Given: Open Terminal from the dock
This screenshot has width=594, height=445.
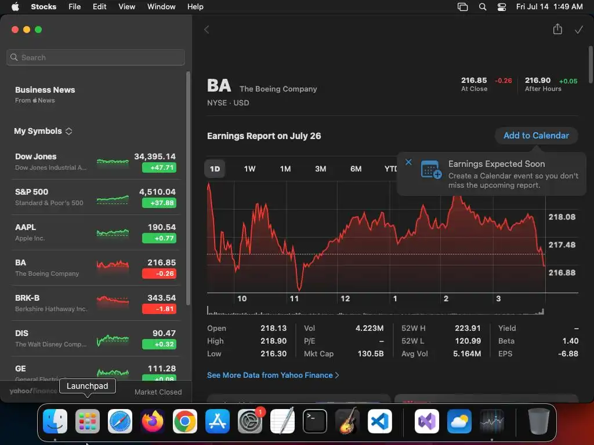Looking at the screenshot, I should [x=315, y=421].
